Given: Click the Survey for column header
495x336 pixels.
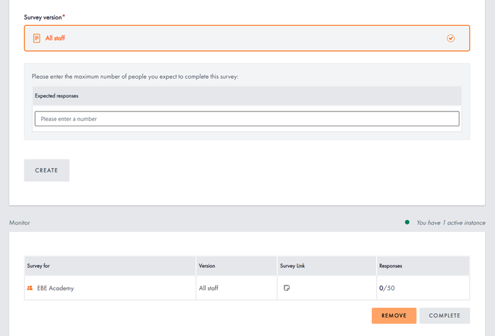Looking at the screenshot, I should pos(38,265).
